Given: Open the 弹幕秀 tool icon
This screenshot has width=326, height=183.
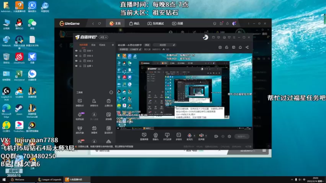Looking at the screenshot, I should click(x=94, y=130).
